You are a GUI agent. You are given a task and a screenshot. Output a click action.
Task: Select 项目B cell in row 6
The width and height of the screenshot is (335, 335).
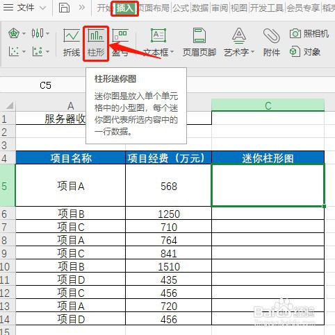[x=70, y=213]
